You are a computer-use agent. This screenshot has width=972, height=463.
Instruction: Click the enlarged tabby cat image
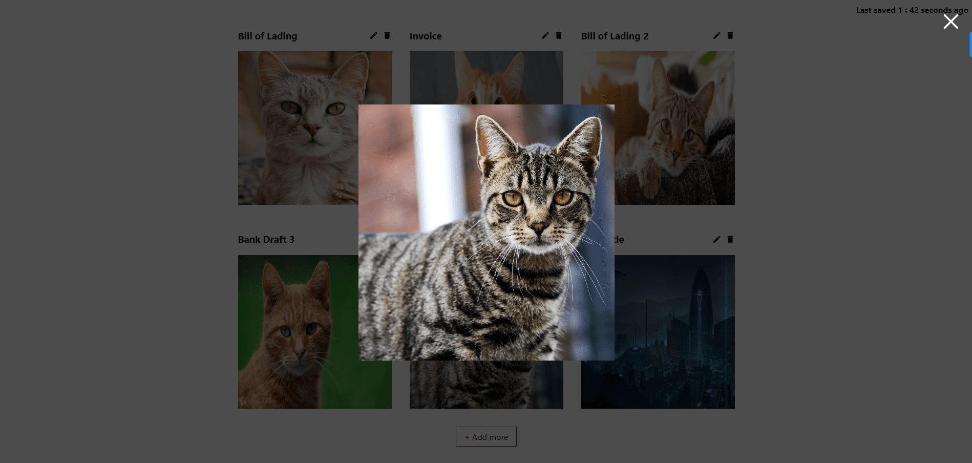tap(487, 233)
